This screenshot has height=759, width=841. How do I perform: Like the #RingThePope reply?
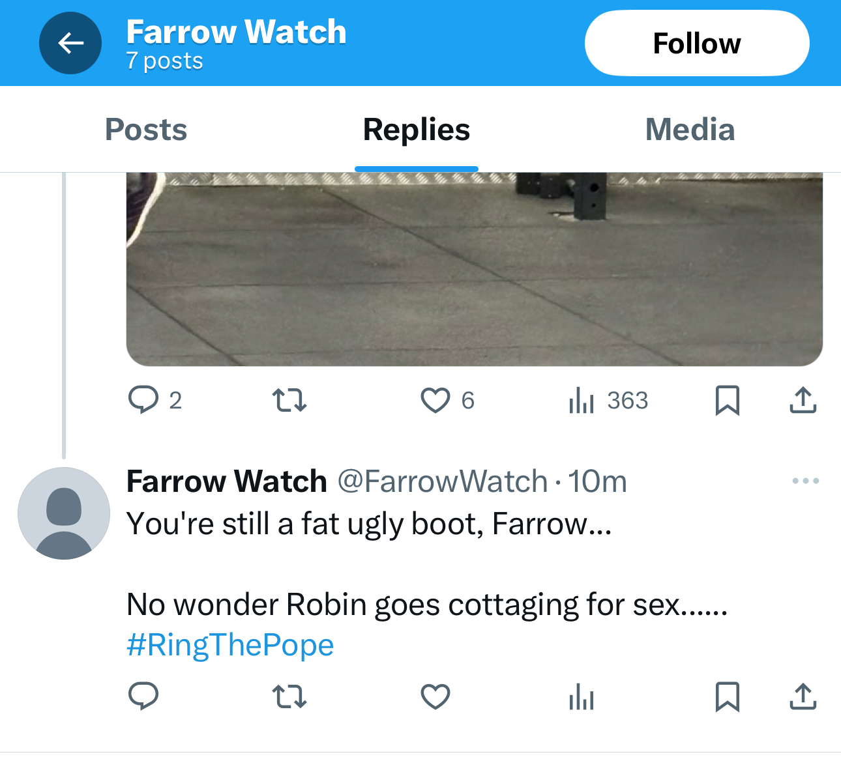point(435,696)
